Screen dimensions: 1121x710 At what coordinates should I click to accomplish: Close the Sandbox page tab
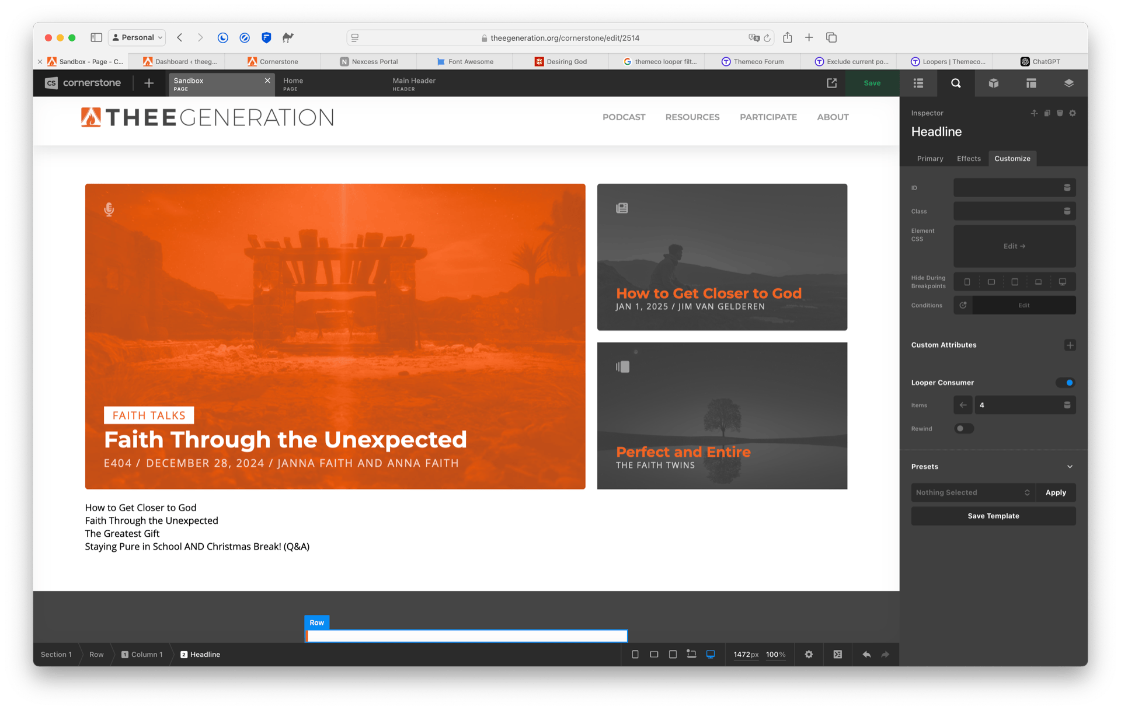267,81
